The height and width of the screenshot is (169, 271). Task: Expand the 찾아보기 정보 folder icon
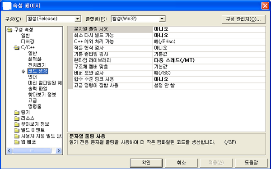16,124
